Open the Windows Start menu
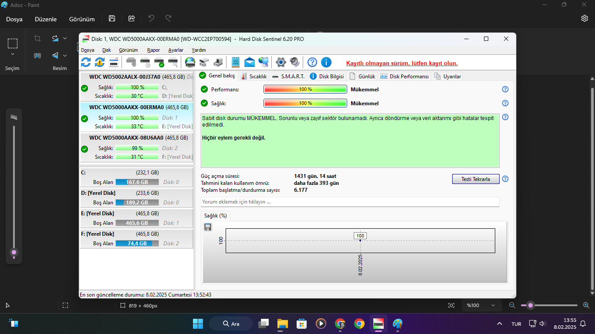 click(198, 324)
